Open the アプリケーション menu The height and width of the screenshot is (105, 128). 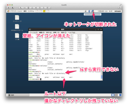point(16,11)
